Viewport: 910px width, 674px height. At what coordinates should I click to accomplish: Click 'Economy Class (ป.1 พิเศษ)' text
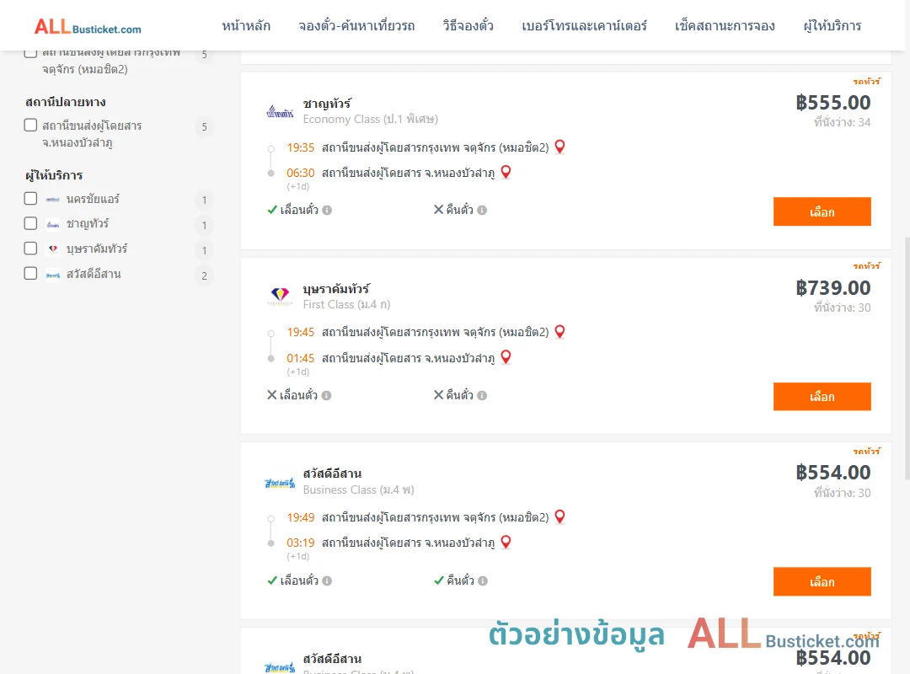[x=370, y=119]
